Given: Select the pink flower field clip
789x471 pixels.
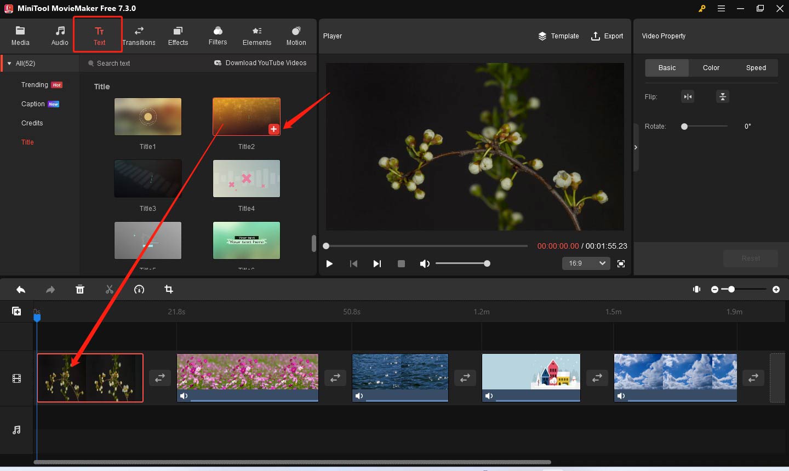Looking at the screenshot, I should pyautogui.click(x=248, y=378).
